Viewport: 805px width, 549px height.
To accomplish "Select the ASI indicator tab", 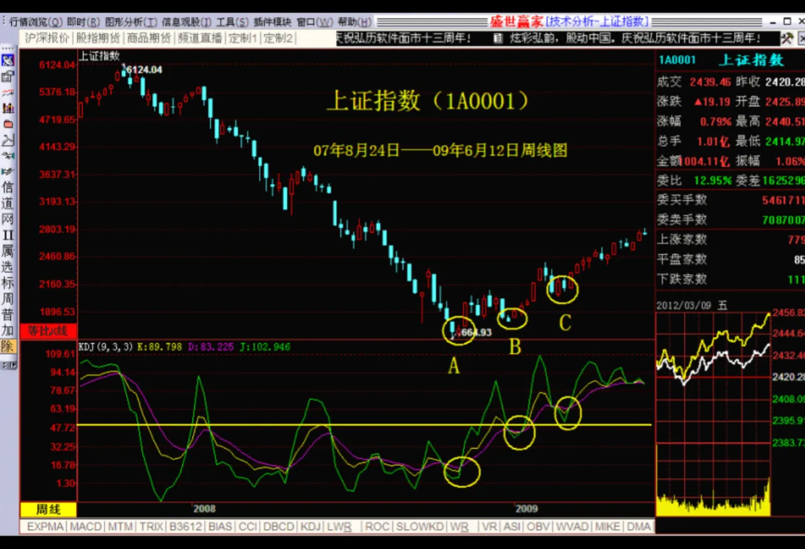I will 512,526.
